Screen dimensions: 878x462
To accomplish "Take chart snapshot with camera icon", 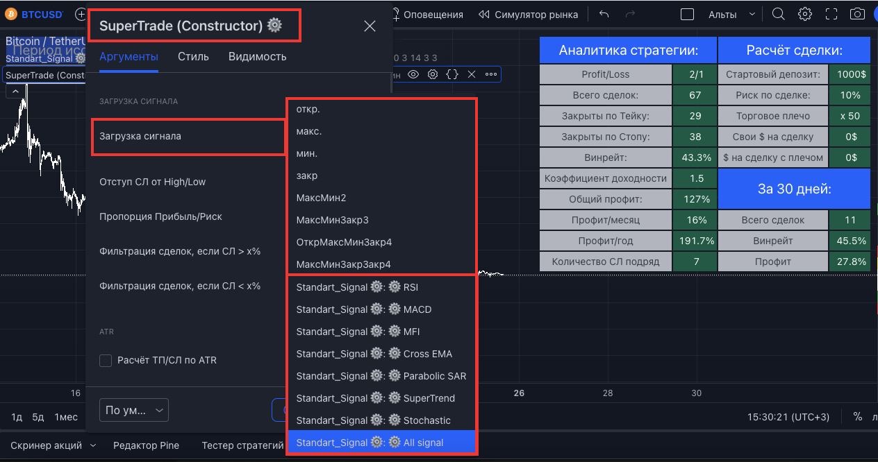I will (857, 15).
